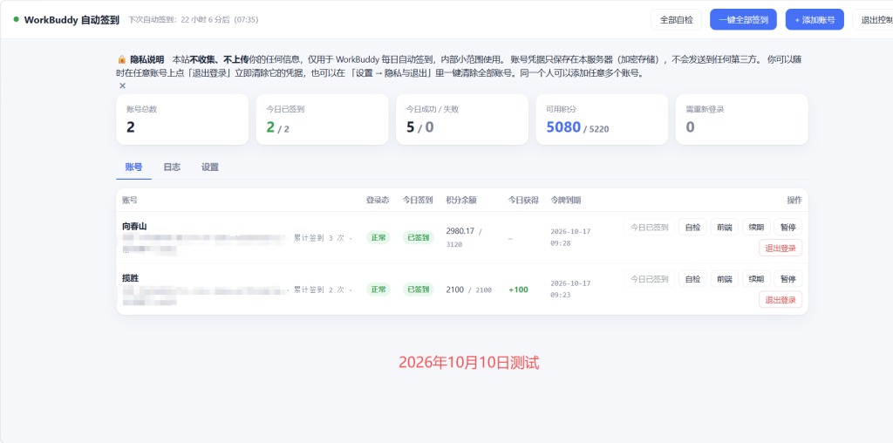
Task: Click 已签到 badge for 向春山
Action: [418, 237]
